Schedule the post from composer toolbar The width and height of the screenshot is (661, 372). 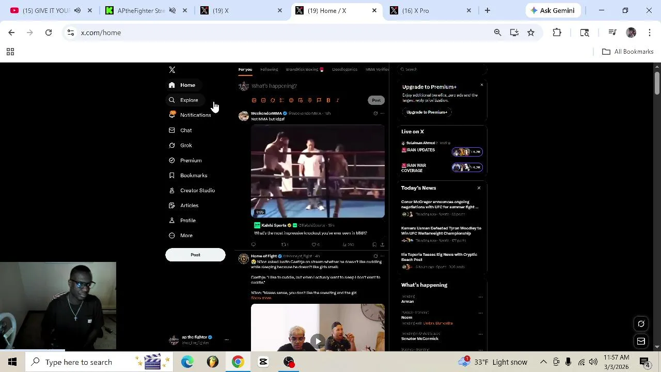coord(300,100)
